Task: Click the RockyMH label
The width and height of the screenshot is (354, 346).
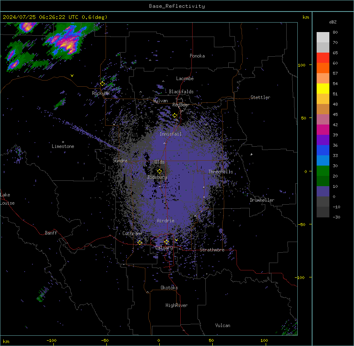Action: [101, 93]
